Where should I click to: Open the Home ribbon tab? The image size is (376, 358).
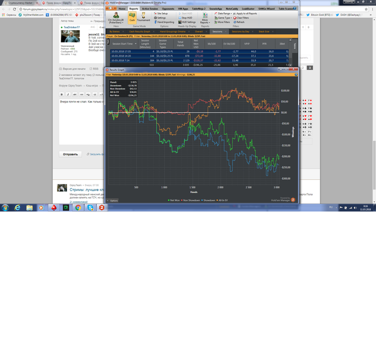click(x=122, y=9)
